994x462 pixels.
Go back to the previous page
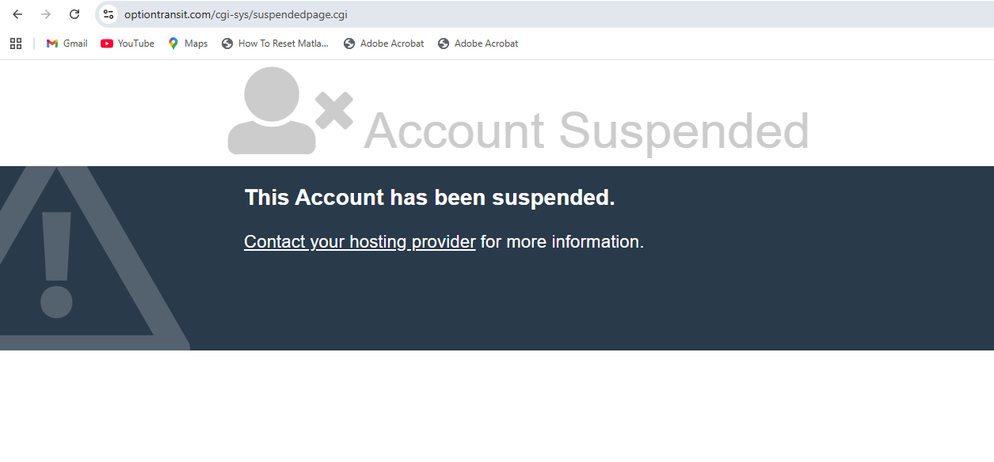point(17,14)
